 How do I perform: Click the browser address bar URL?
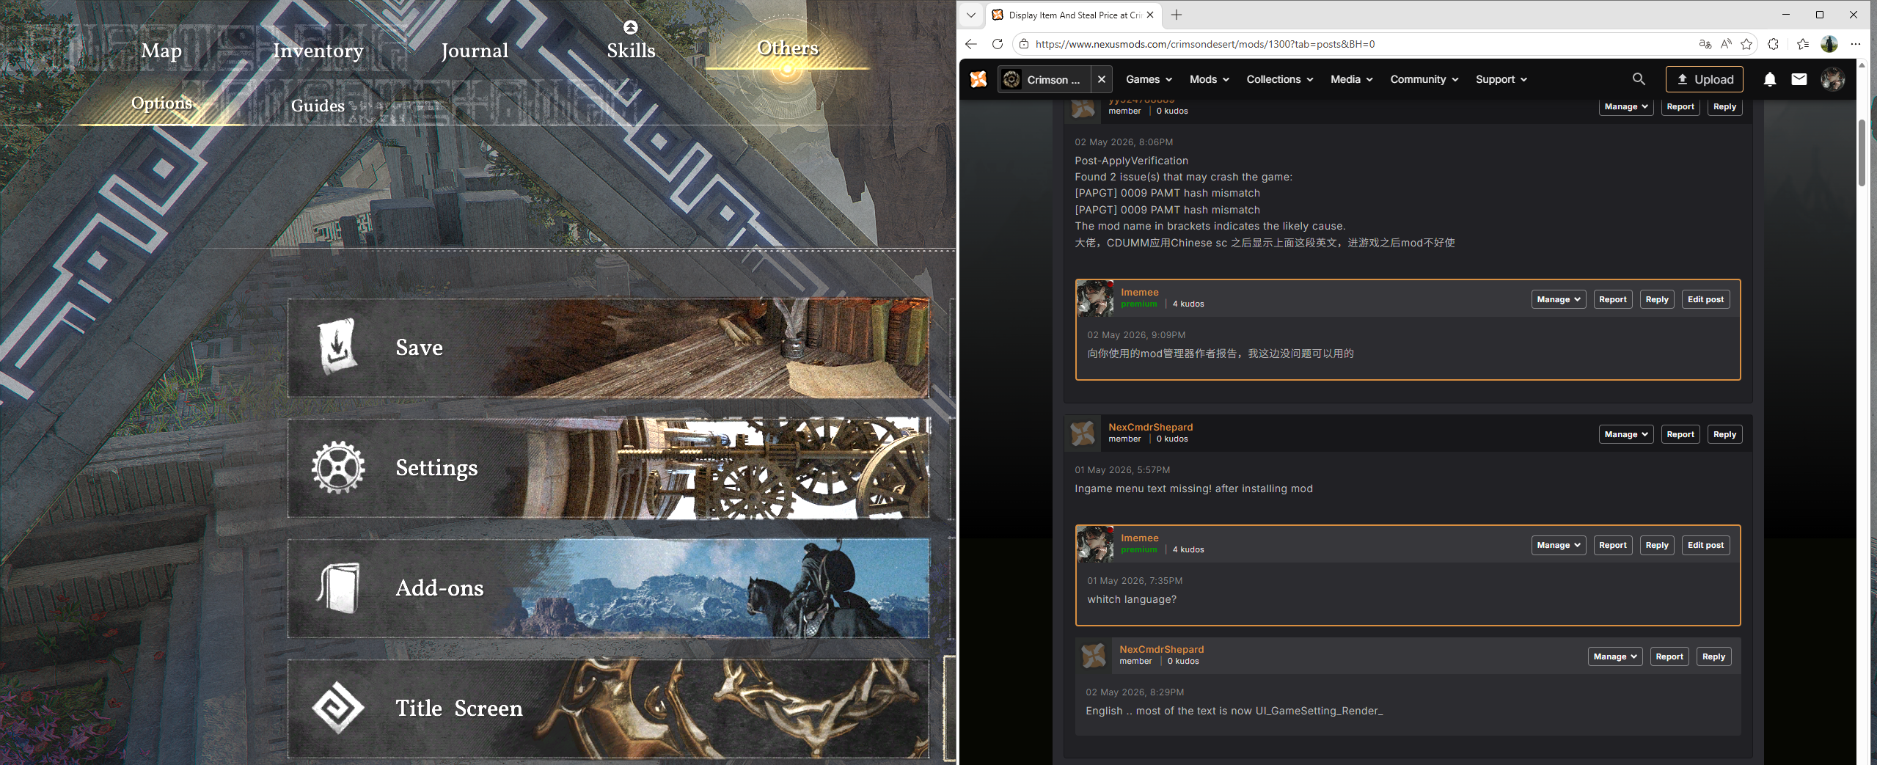(1204, 44)
